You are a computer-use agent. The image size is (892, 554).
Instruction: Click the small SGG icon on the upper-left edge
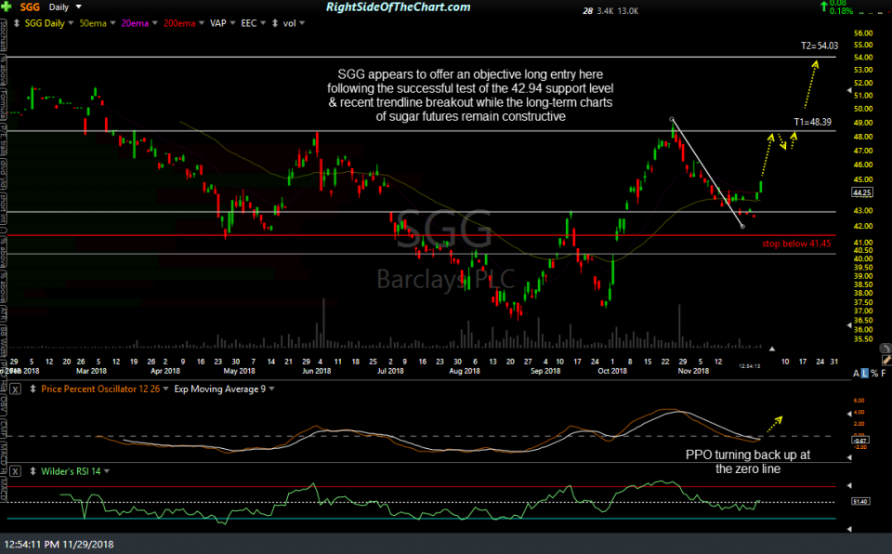click(x=5, y=28)
